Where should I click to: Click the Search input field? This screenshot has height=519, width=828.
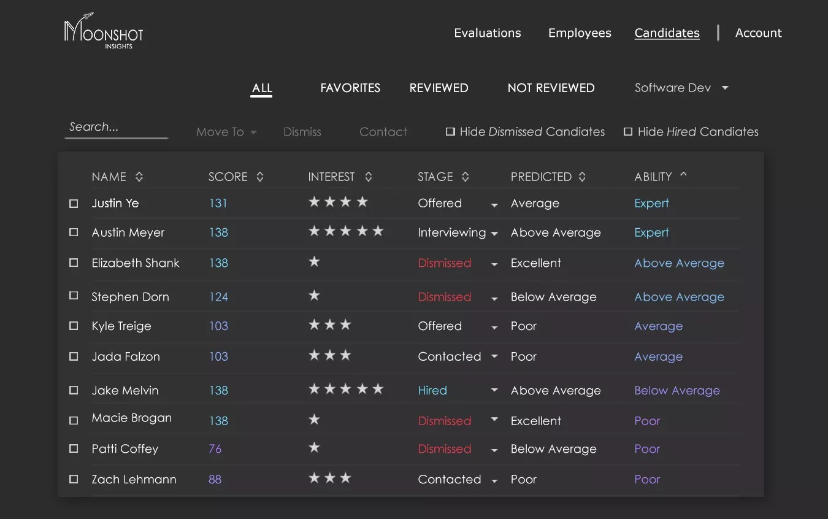116,127
